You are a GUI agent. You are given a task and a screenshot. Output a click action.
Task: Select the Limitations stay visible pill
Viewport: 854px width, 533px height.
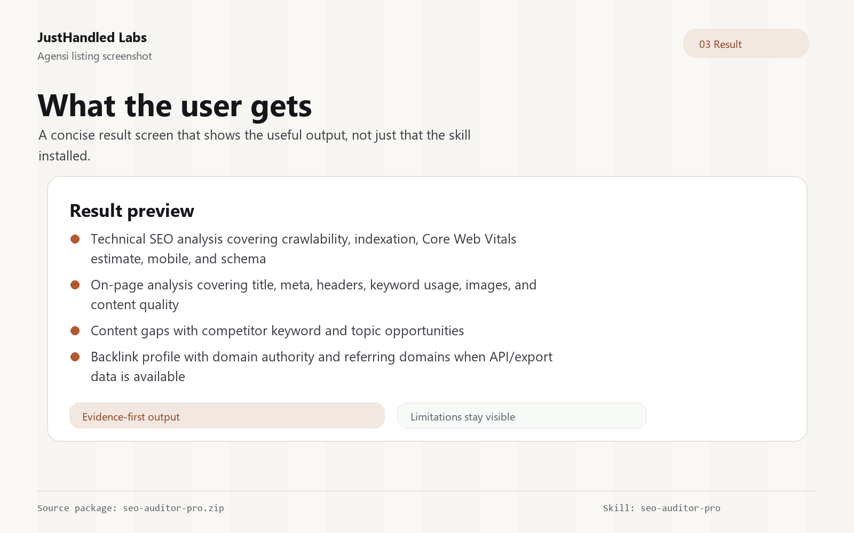coord(522,416)
